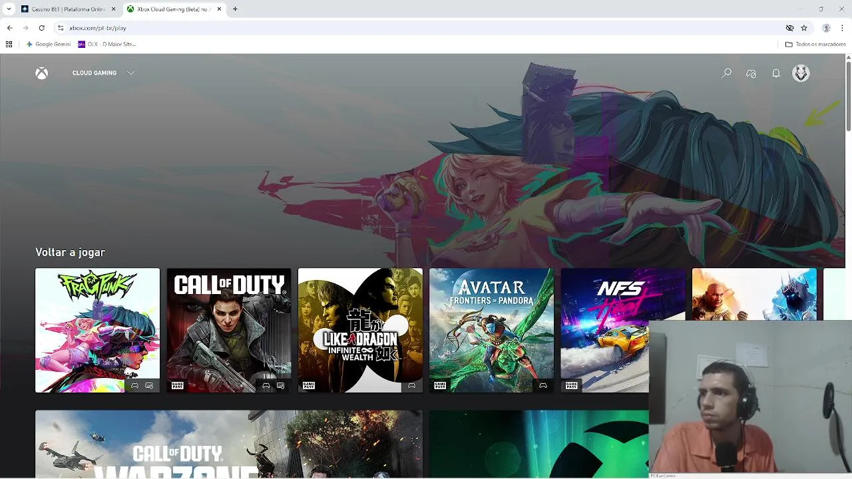Open the Chrome three-dot menu
The height and width of the screenshot is (479, 852).
[842, 28]
